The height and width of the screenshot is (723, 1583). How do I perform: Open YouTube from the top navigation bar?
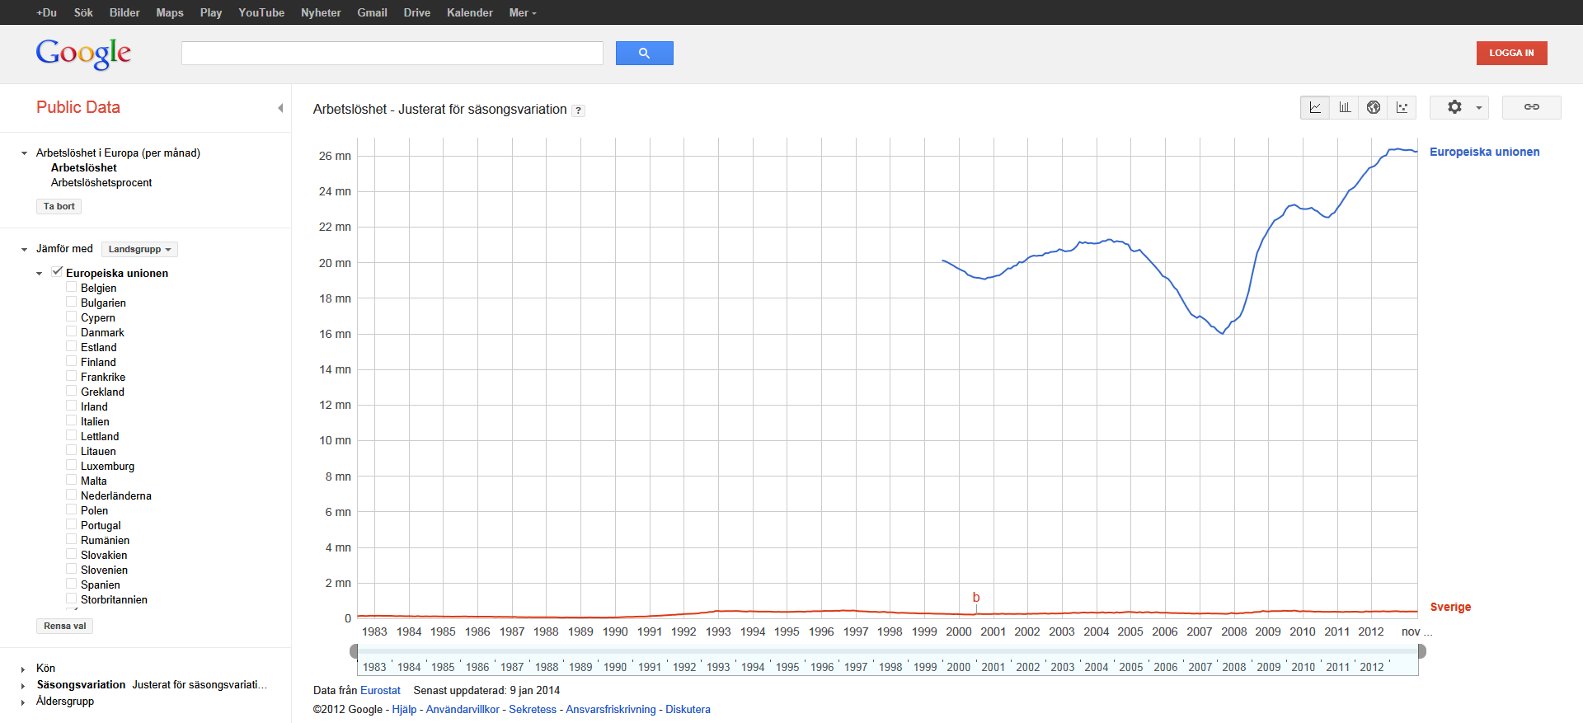(261, 12)
